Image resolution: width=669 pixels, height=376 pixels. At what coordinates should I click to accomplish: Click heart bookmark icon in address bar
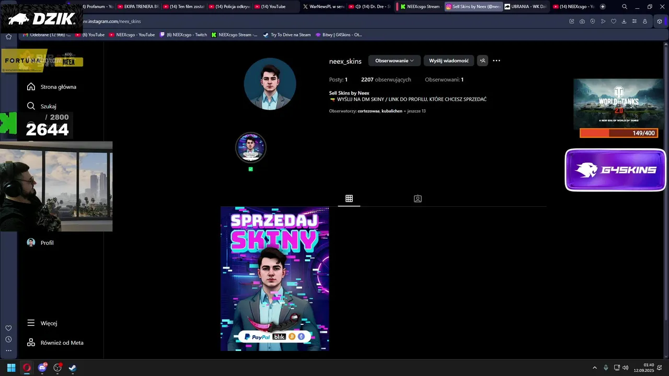click(614, 21)
